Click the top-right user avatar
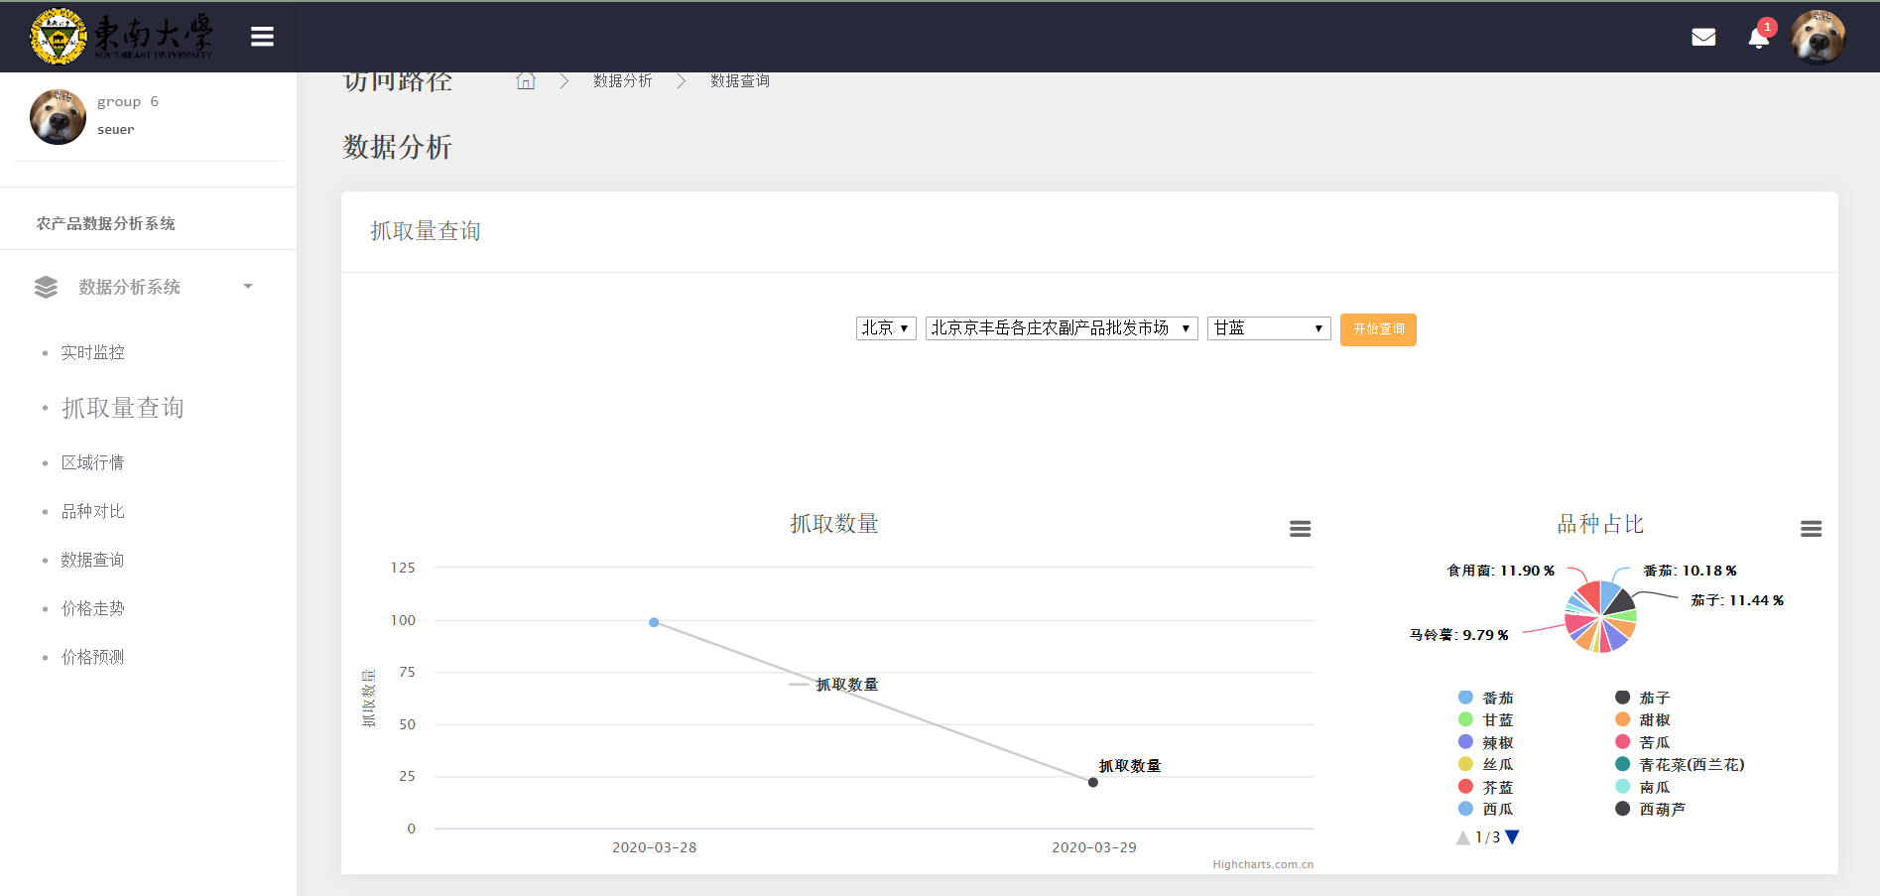Screen dimensions: 1880x896 coord(1817,37)
